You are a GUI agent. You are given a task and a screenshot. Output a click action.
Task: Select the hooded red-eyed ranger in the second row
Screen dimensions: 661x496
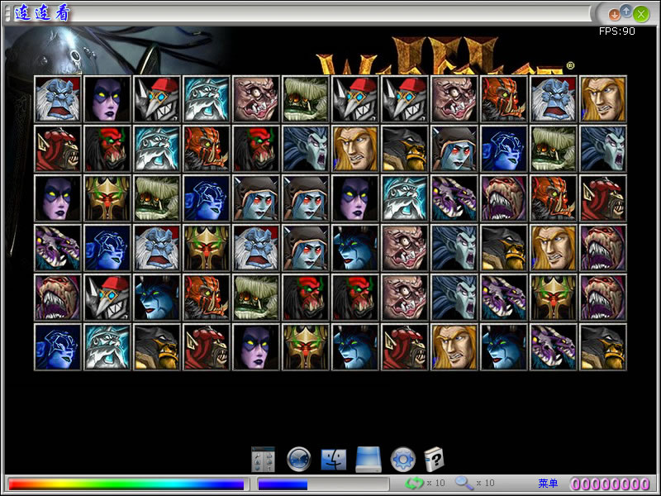[454, 149]
